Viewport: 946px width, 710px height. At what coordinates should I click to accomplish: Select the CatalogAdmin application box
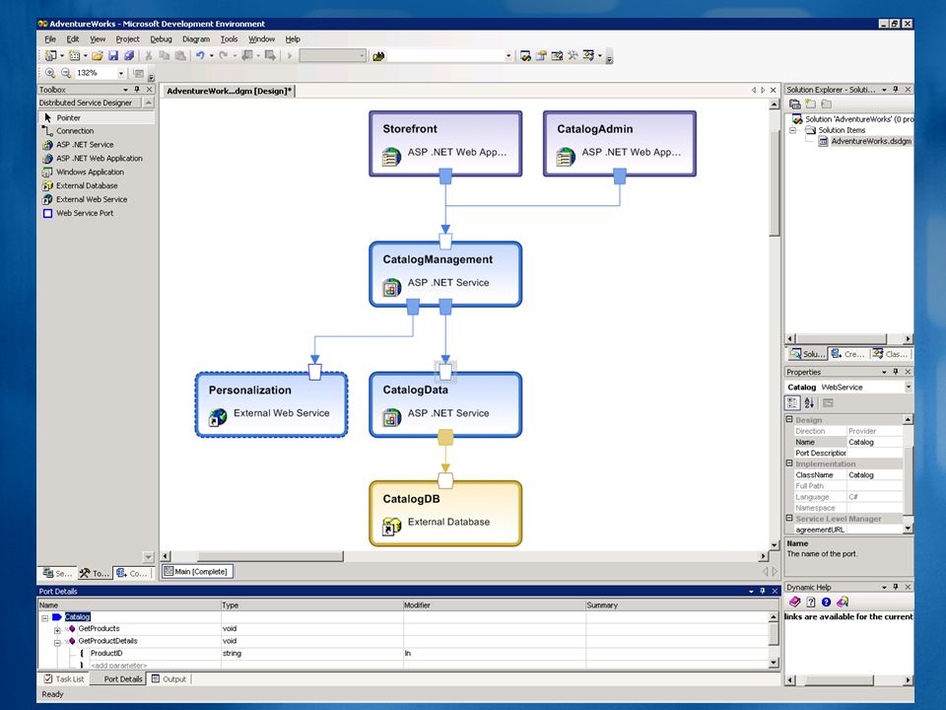[620, 144]
